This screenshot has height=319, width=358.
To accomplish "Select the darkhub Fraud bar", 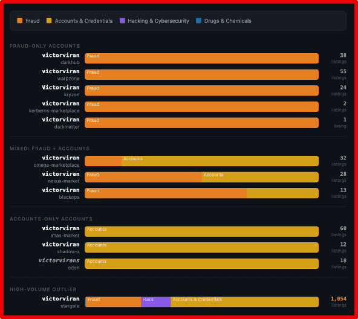I will point(201,59).
